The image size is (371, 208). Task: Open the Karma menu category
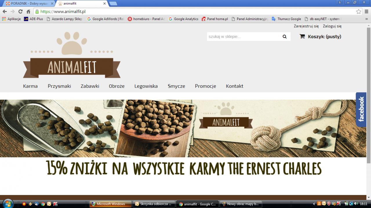[x=30, y=86]
